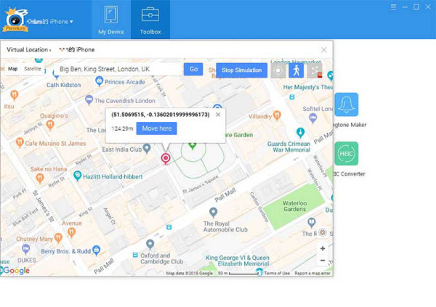This screenshot has width=436, height=307.
Task: Click the Sofitel London hotel marker
Action: pos(313,118)
